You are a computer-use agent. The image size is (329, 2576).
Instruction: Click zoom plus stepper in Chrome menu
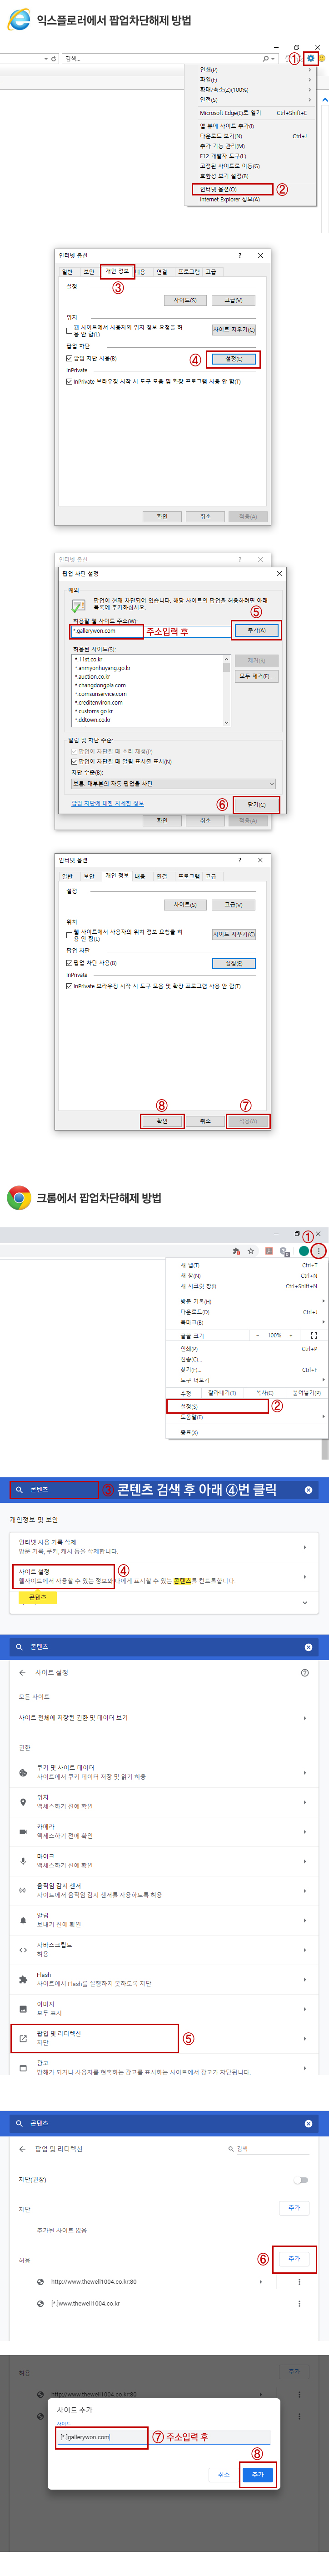[x=291, y=1335]
